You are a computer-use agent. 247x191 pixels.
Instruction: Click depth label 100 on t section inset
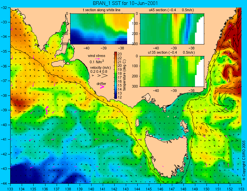pos(66,24)
